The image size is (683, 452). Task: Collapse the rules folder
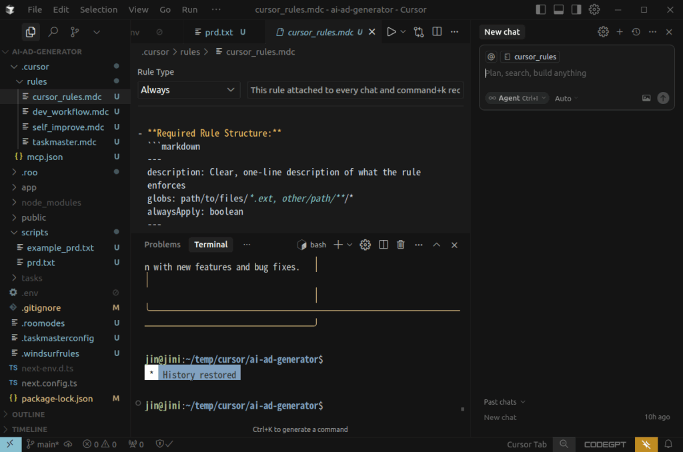(65, 81)
